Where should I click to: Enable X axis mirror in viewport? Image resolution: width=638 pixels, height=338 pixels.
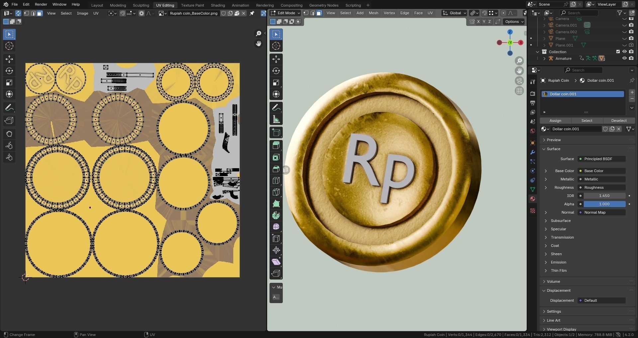coord(478,22)
